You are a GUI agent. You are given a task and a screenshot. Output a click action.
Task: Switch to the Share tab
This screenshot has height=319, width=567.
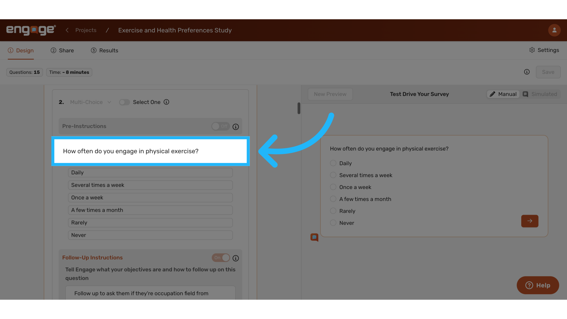(62, 51)
